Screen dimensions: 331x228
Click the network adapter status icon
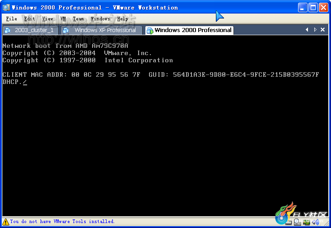tap(307, 222)
